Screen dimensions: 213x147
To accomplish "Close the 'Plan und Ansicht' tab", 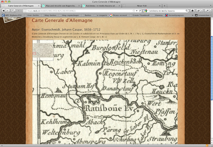I will pos(79,6).
